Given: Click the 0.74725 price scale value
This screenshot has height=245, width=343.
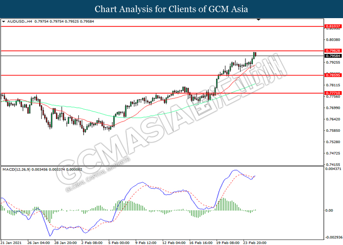Looking at the screenshot, I should click(x=333, y=153).
